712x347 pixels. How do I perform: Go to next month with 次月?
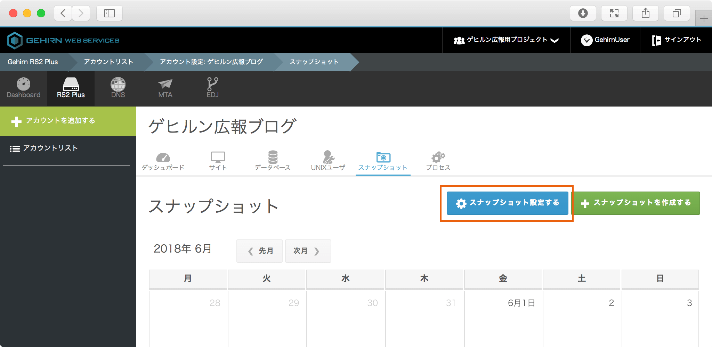tap(308, 251)
